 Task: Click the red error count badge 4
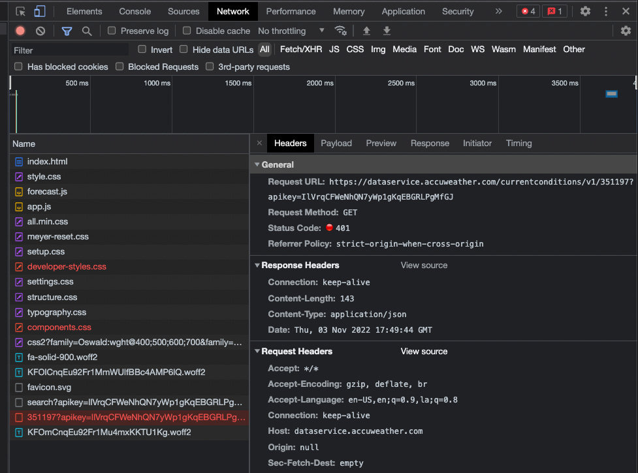coord(528,11)
